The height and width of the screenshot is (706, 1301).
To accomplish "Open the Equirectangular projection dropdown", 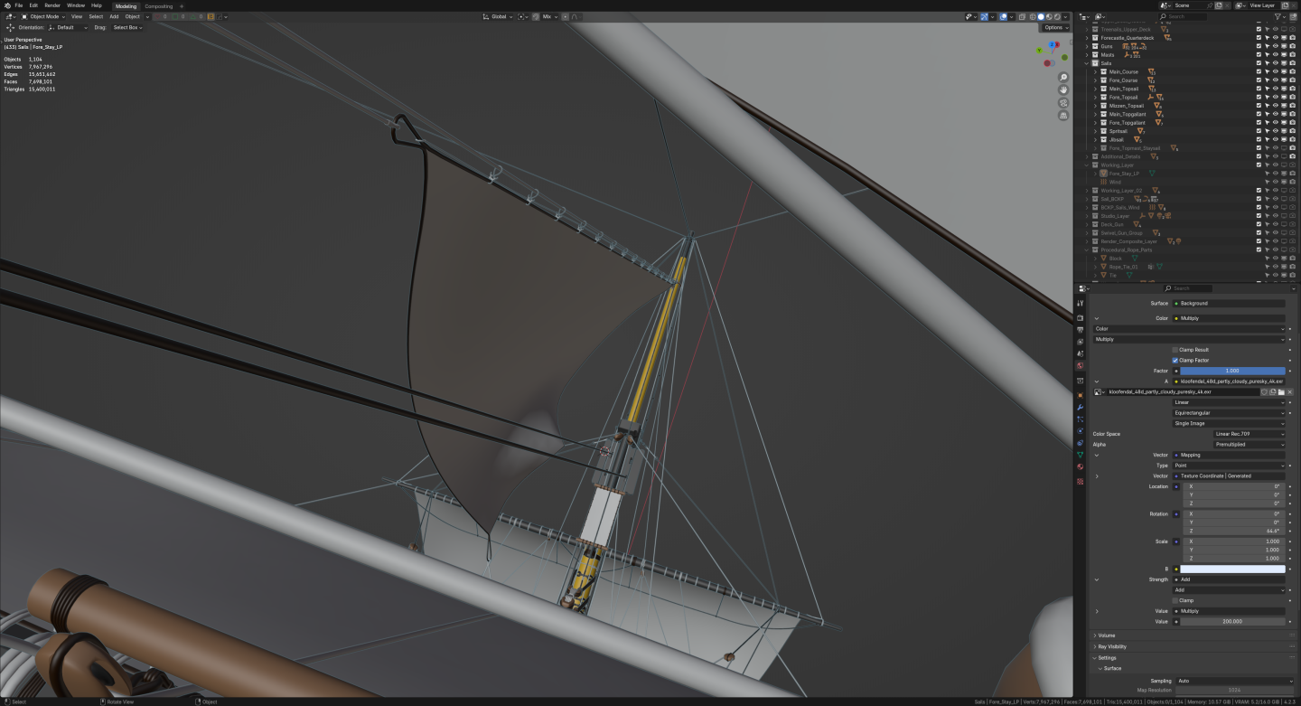I will [1229, 413].
